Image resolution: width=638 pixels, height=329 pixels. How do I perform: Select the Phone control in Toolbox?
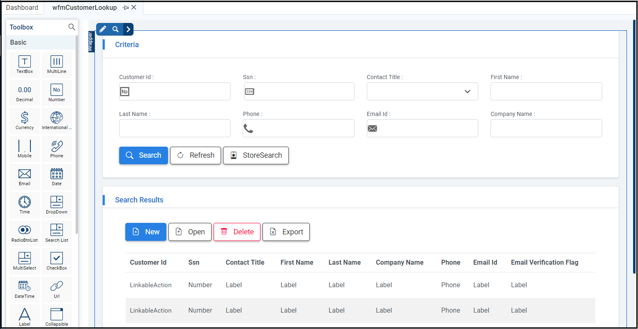57,149
